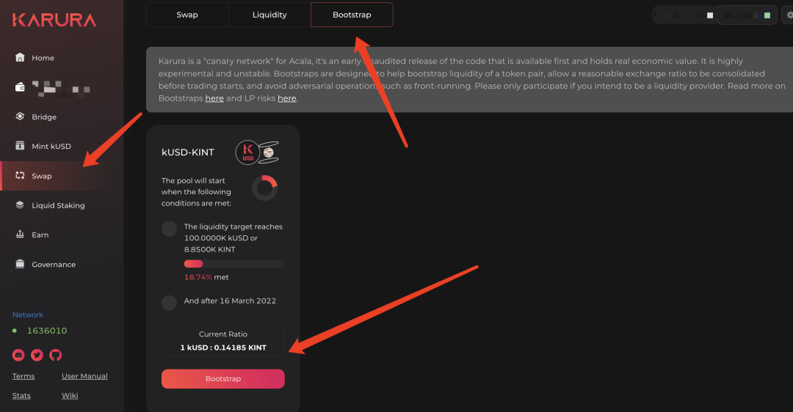Open the Twitter social icon
Screen dimensions: 793x412
click(x=37, y=355)
